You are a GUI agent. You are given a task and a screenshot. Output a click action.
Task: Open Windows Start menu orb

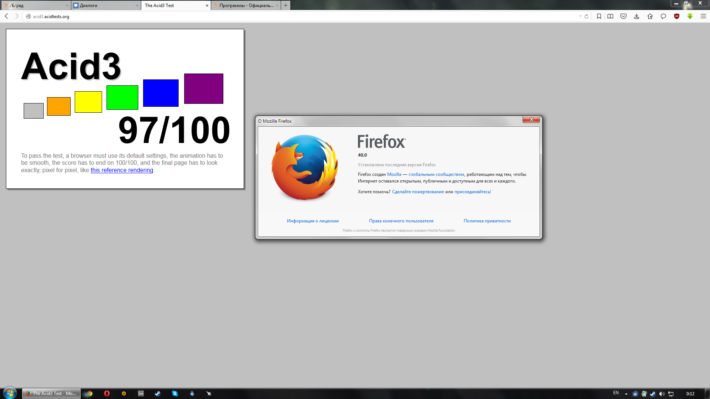click(10, 393)
